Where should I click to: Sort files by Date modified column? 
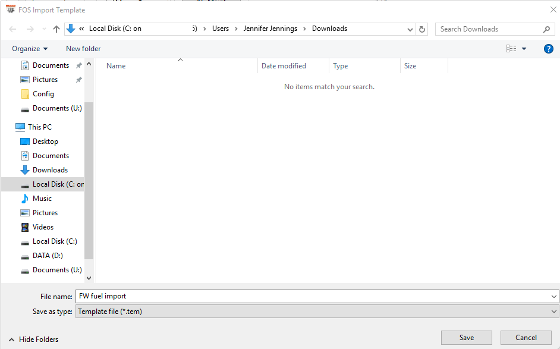pyautogui.click(x=284, y=66)
